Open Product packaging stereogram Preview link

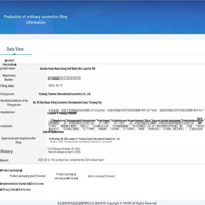[x=66, y=176]
